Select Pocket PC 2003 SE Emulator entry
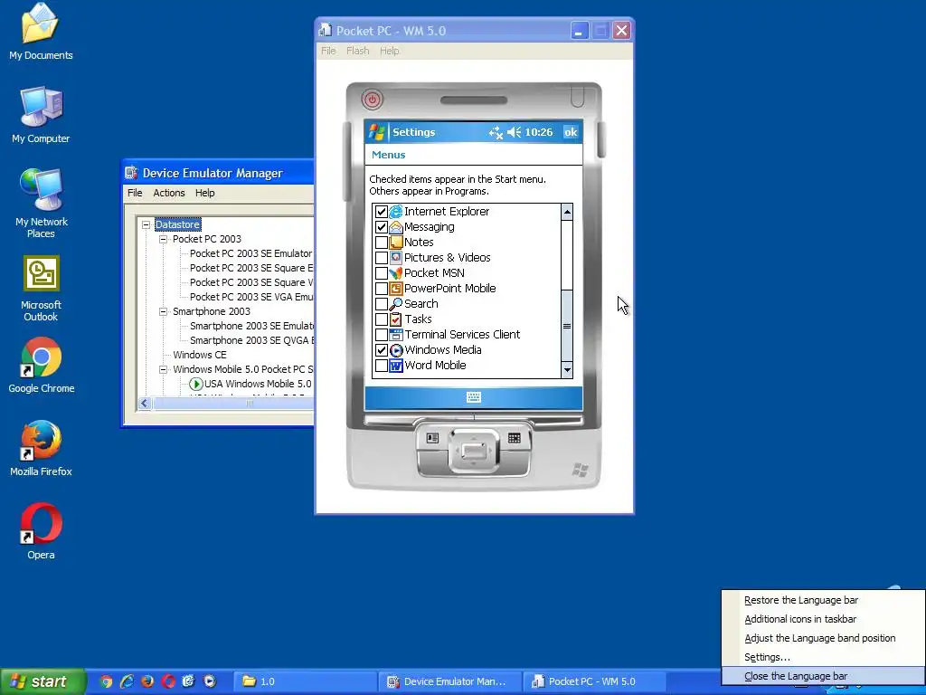This screenshot has height=695, width=926. (x=250, y=253)
